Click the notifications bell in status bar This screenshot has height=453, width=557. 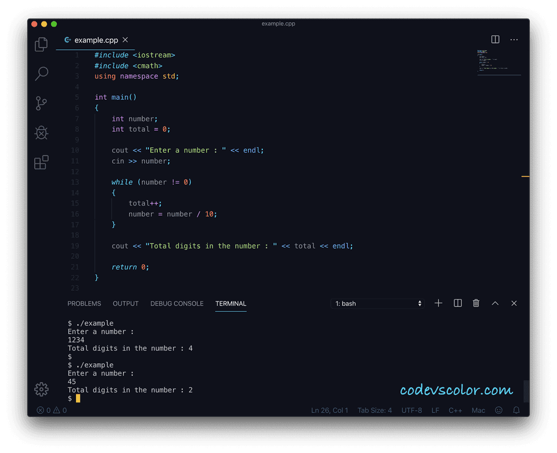click(x=516, y=410)
